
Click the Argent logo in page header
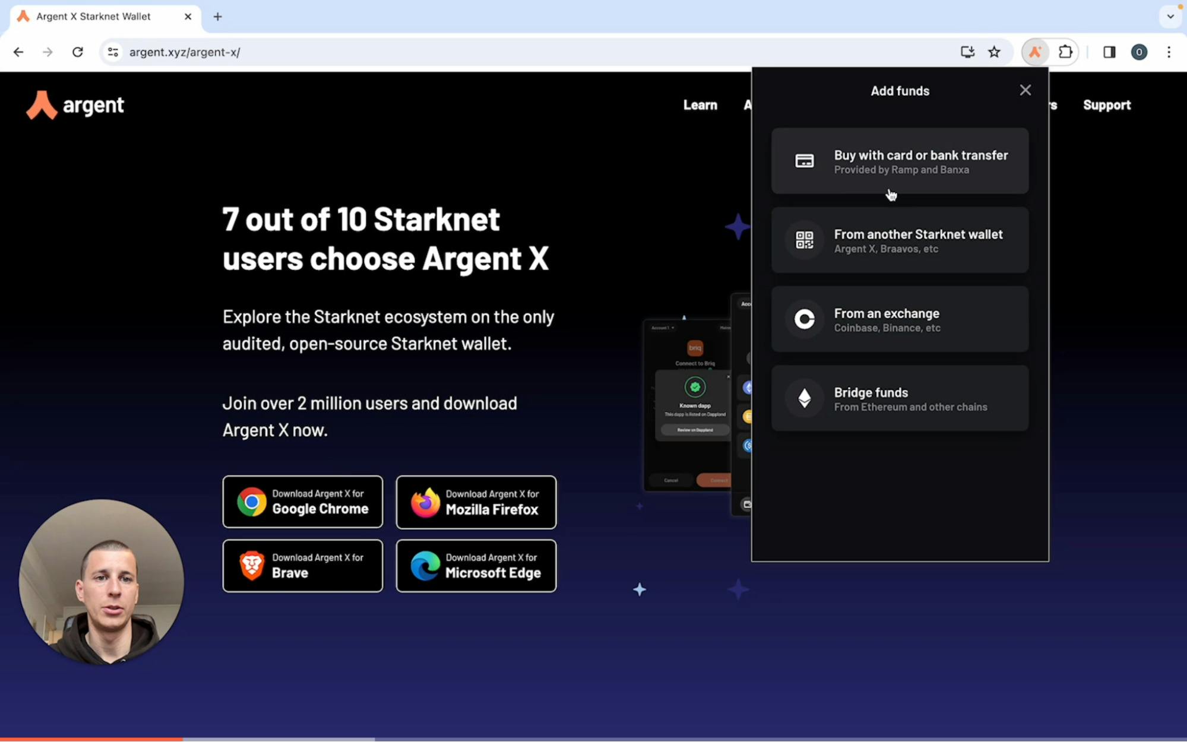[x=75, y=105]
